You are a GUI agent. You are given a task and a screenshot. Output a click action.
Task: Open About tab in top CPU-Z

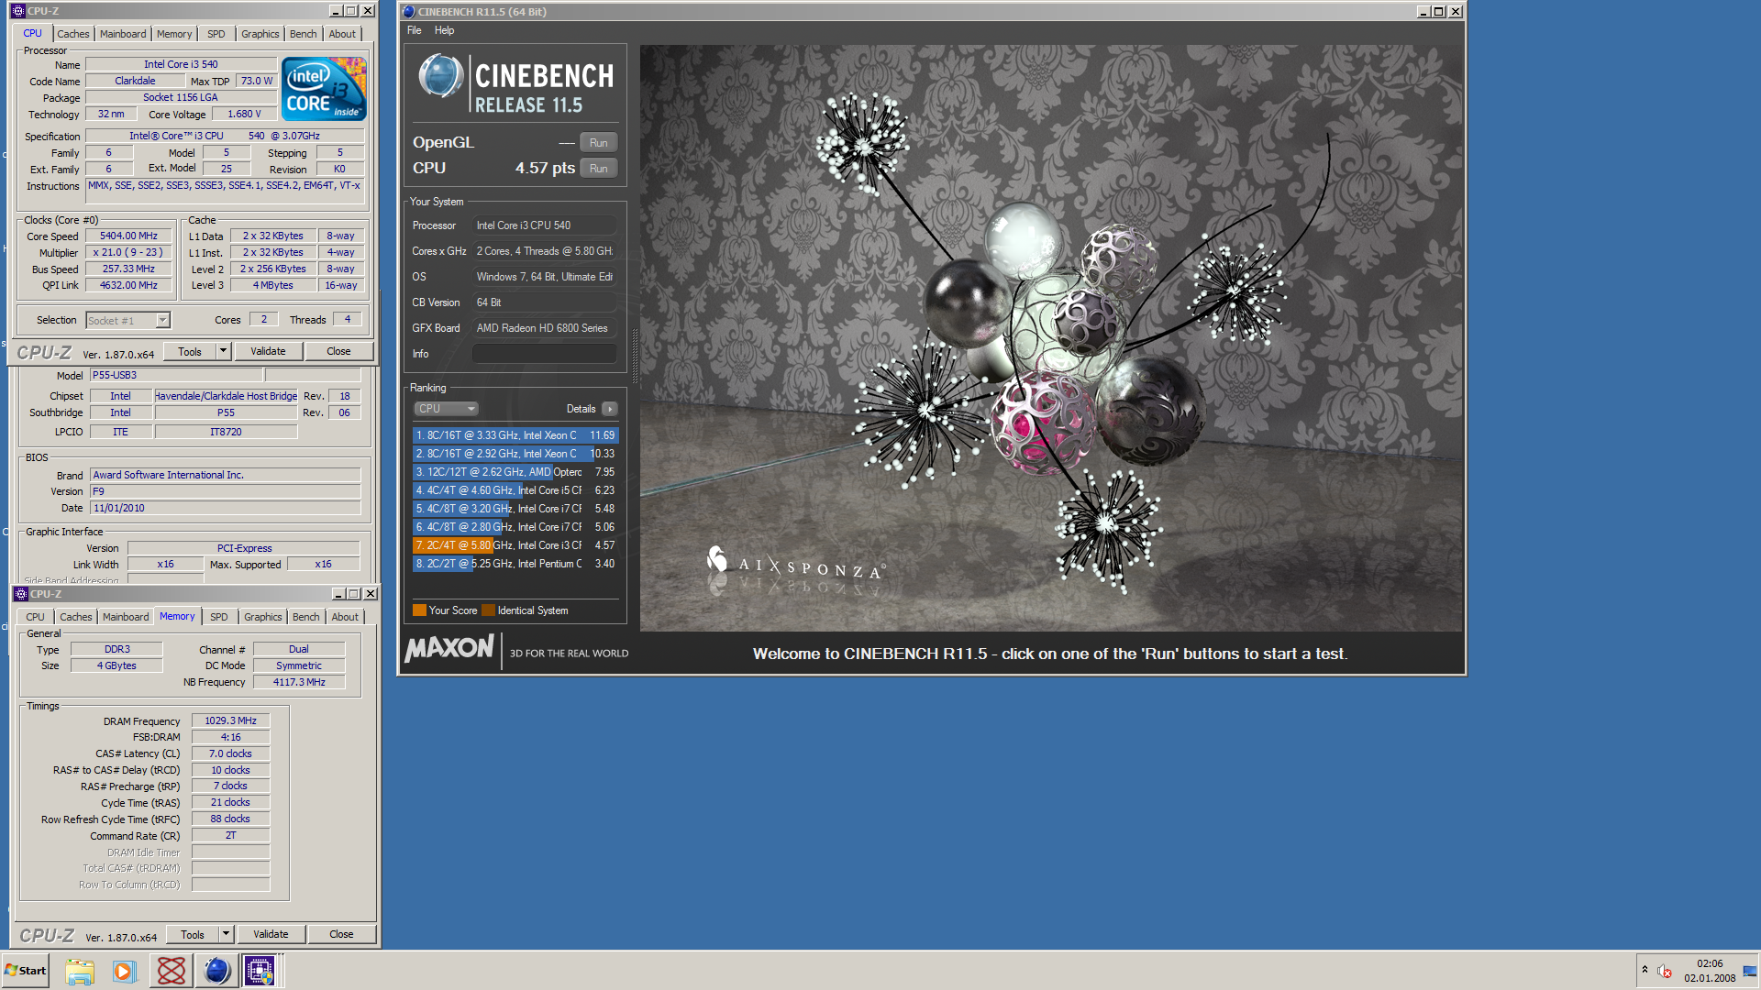tap(342, 34)
